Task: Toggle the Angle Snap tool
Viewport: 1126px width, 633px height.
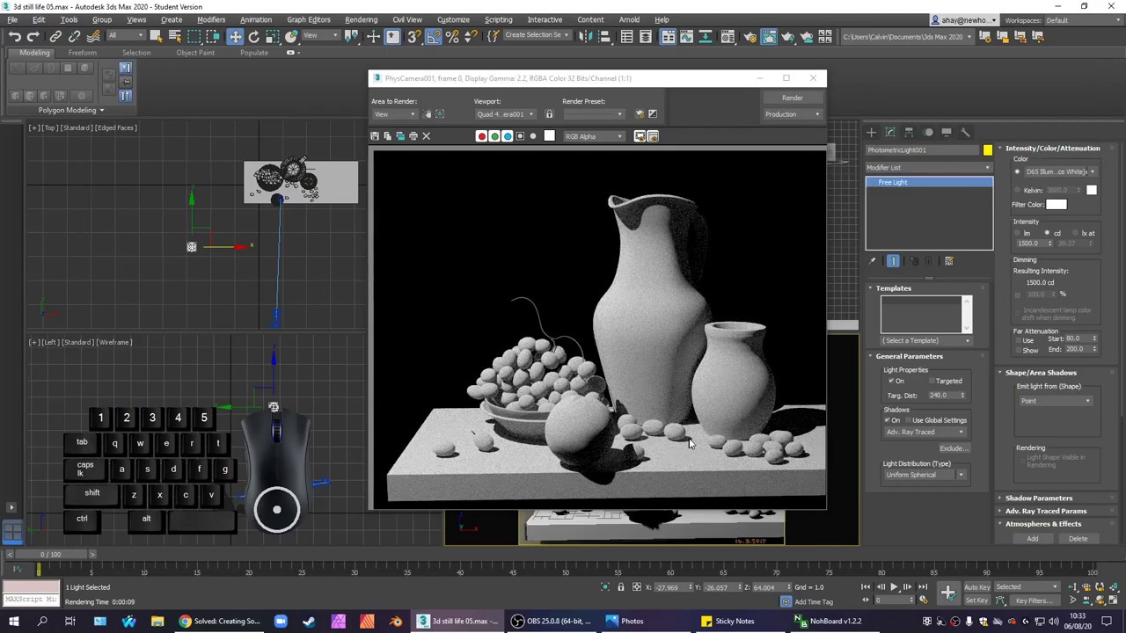Action: [435, 36]
